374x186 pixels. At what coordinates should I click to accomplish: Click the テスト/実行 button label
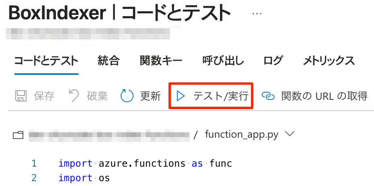(x=221, y=96)
